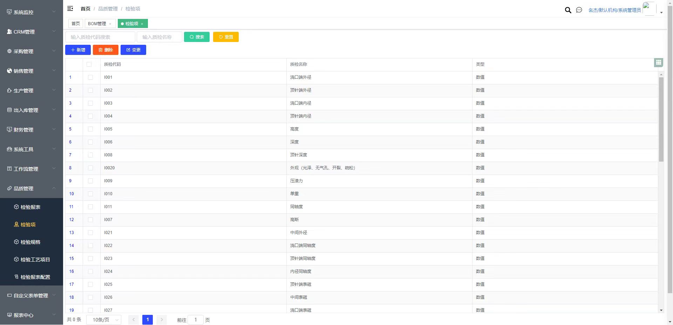Screen dimensions: 673x325
Task: Click the 变更 button
Action: tap(133, 50)
